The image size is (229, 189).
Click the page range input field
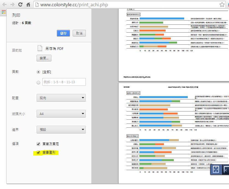point(64,82)
